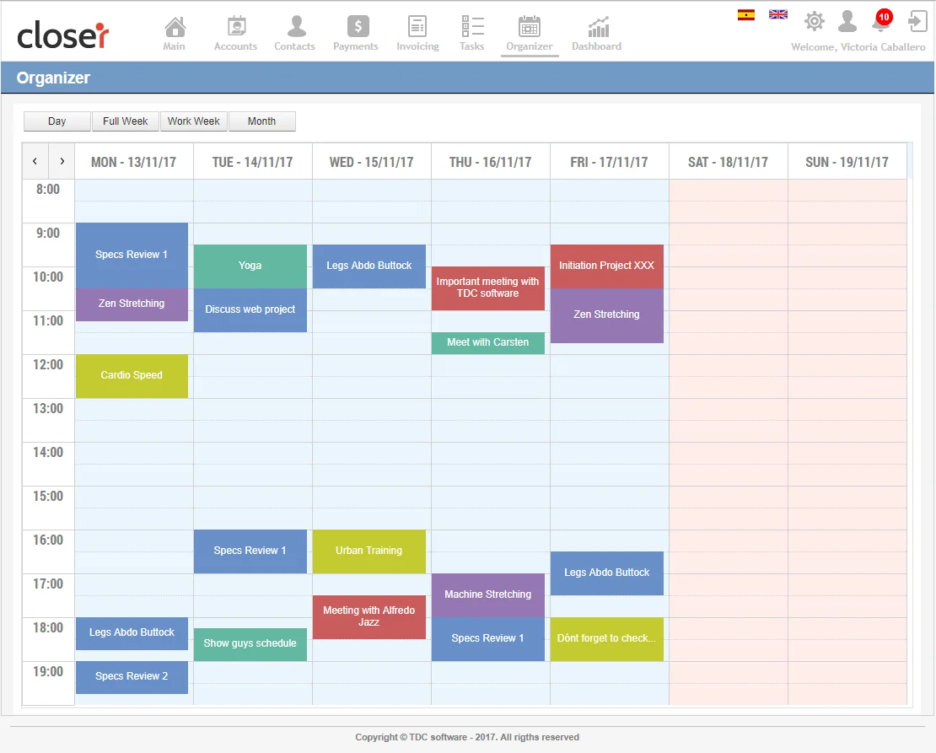
Task: Open the Dashboard chart icon
Action: pos(597,27)
